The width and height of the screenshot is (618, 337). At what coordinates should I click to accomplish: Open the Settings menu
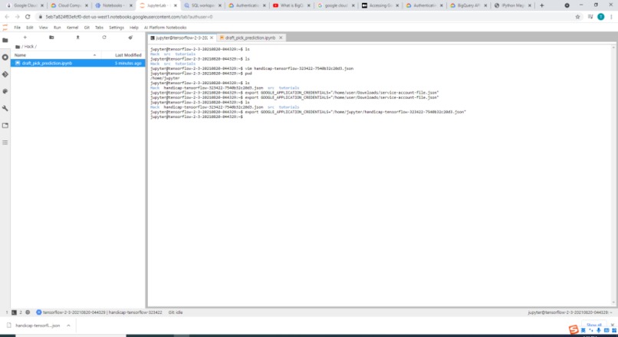coord(117,28)
